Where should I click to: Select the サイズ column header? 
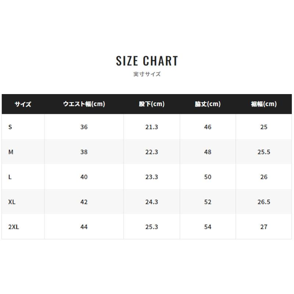23,104
